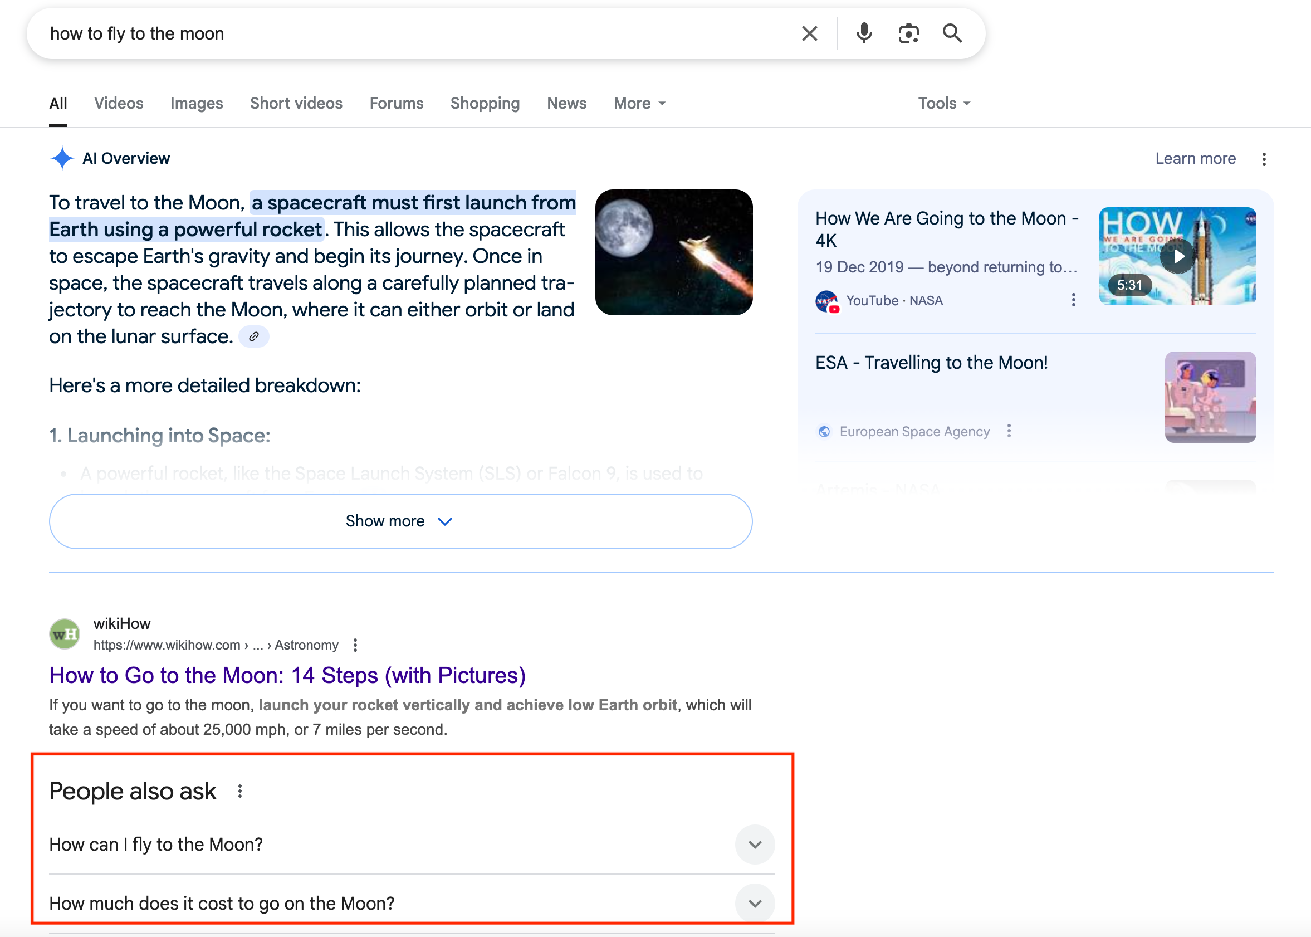This screenshot has width=1311, height=937.
Task: Open 'How We Are Going to the Moon - 4K'
Action: (946, 229)
